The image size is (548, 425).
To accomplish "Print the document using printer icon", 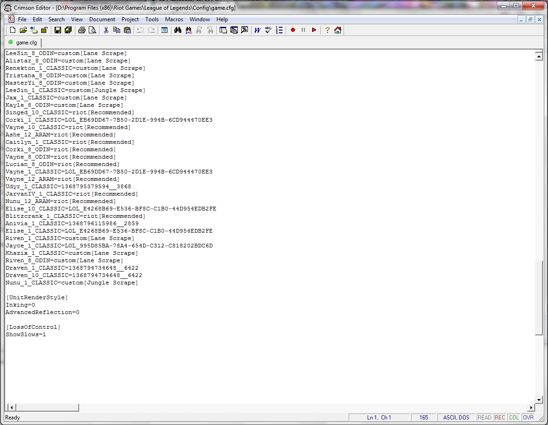I will coord(82,30).
